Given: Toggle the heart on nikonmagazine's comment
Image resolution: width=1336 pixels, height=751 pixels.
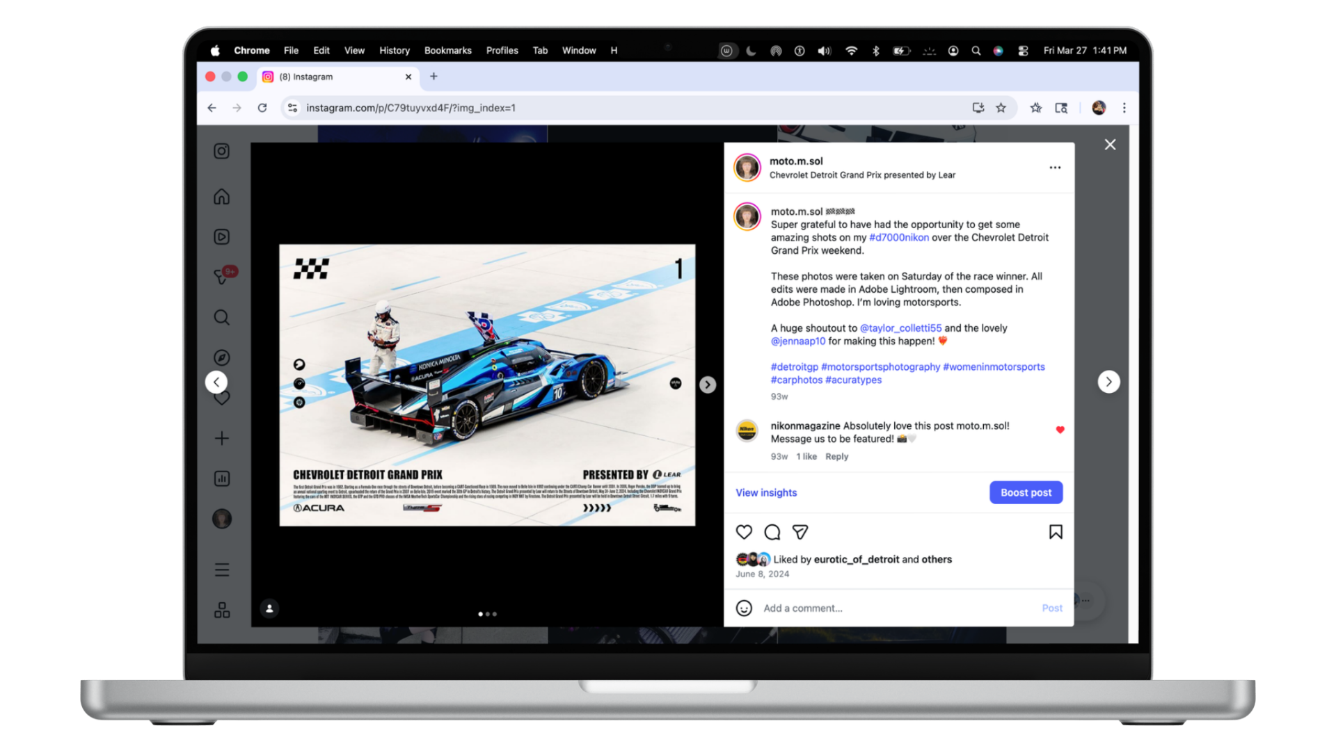Looking at the screenshot, I should [1060, 430].
